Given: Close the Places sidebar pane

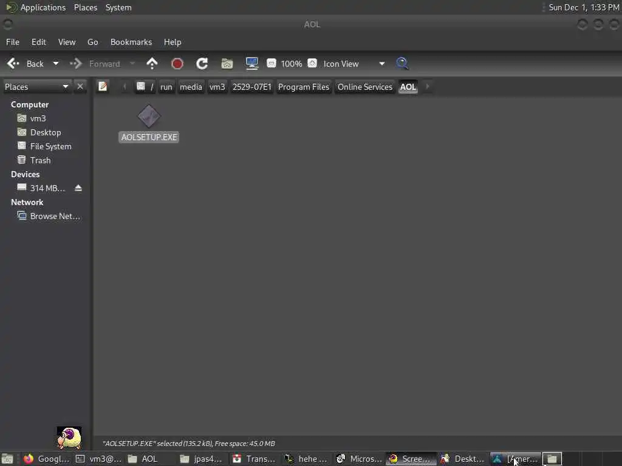Looking at the screenshot, I should [x=80, y=86].
